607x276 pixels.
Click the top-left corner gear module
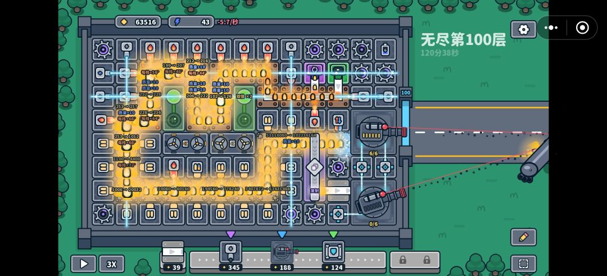tap(103, 49)
